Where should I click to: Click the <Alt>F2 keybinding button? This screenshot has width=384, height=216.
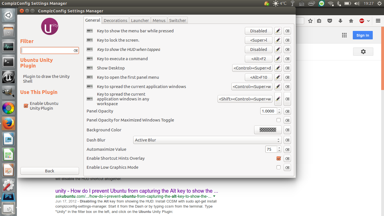click(x=259, y=59)
